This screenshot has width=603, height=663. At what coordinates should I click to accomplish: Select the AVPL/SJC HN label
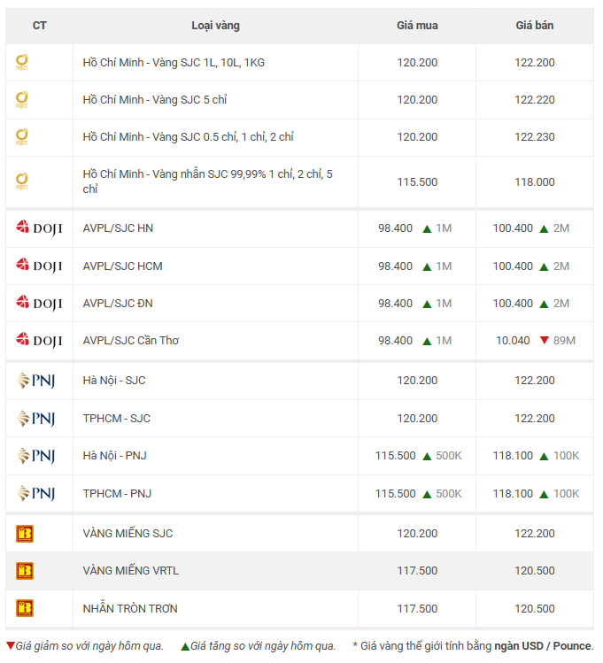click(118, 228)
